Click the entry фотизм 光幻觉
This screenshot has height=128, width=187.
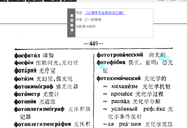(43, 79)
